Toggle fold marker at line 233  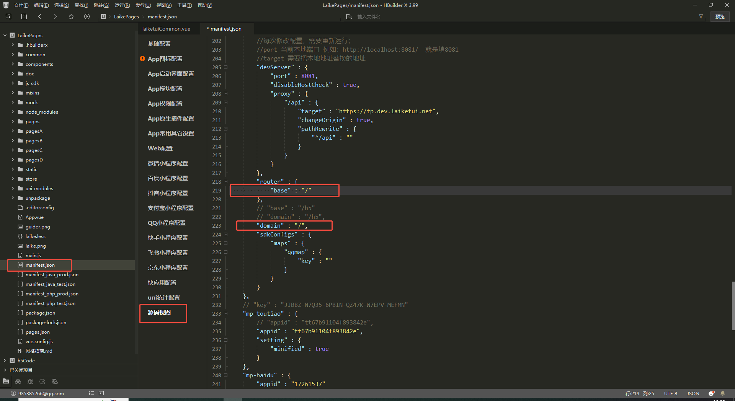(x=226, y=314)
